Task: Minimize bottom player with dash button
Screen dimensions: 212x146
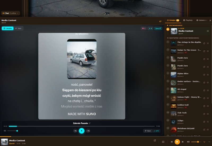Action: tap(209, 142)
